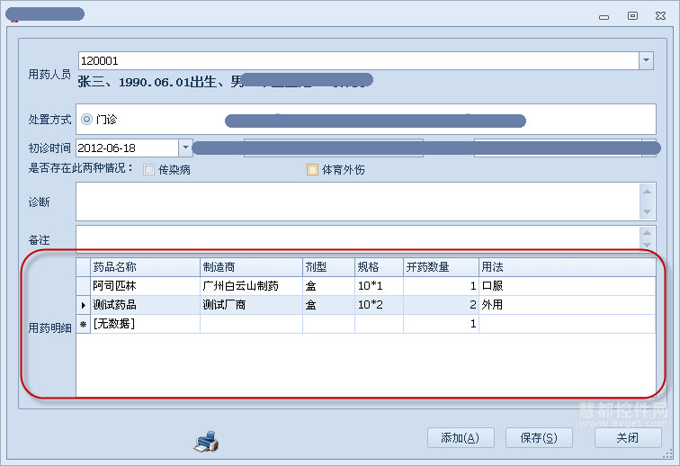This screenshot has height=466, width=680.
Task: Click the 添加(A) button
Action: point(461,438)
